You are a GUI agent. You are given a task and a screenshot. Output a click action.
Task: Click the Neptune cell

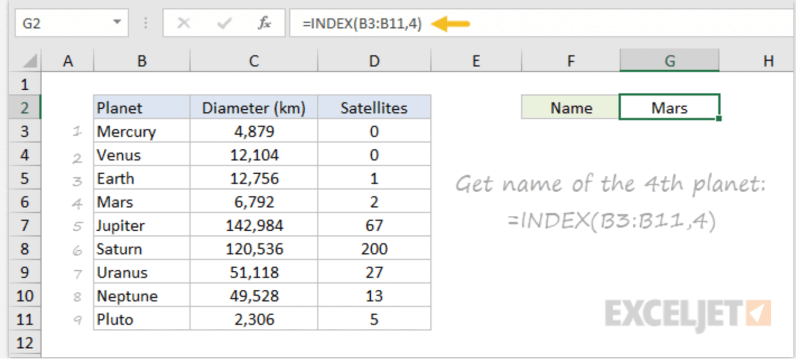point(142,296)
